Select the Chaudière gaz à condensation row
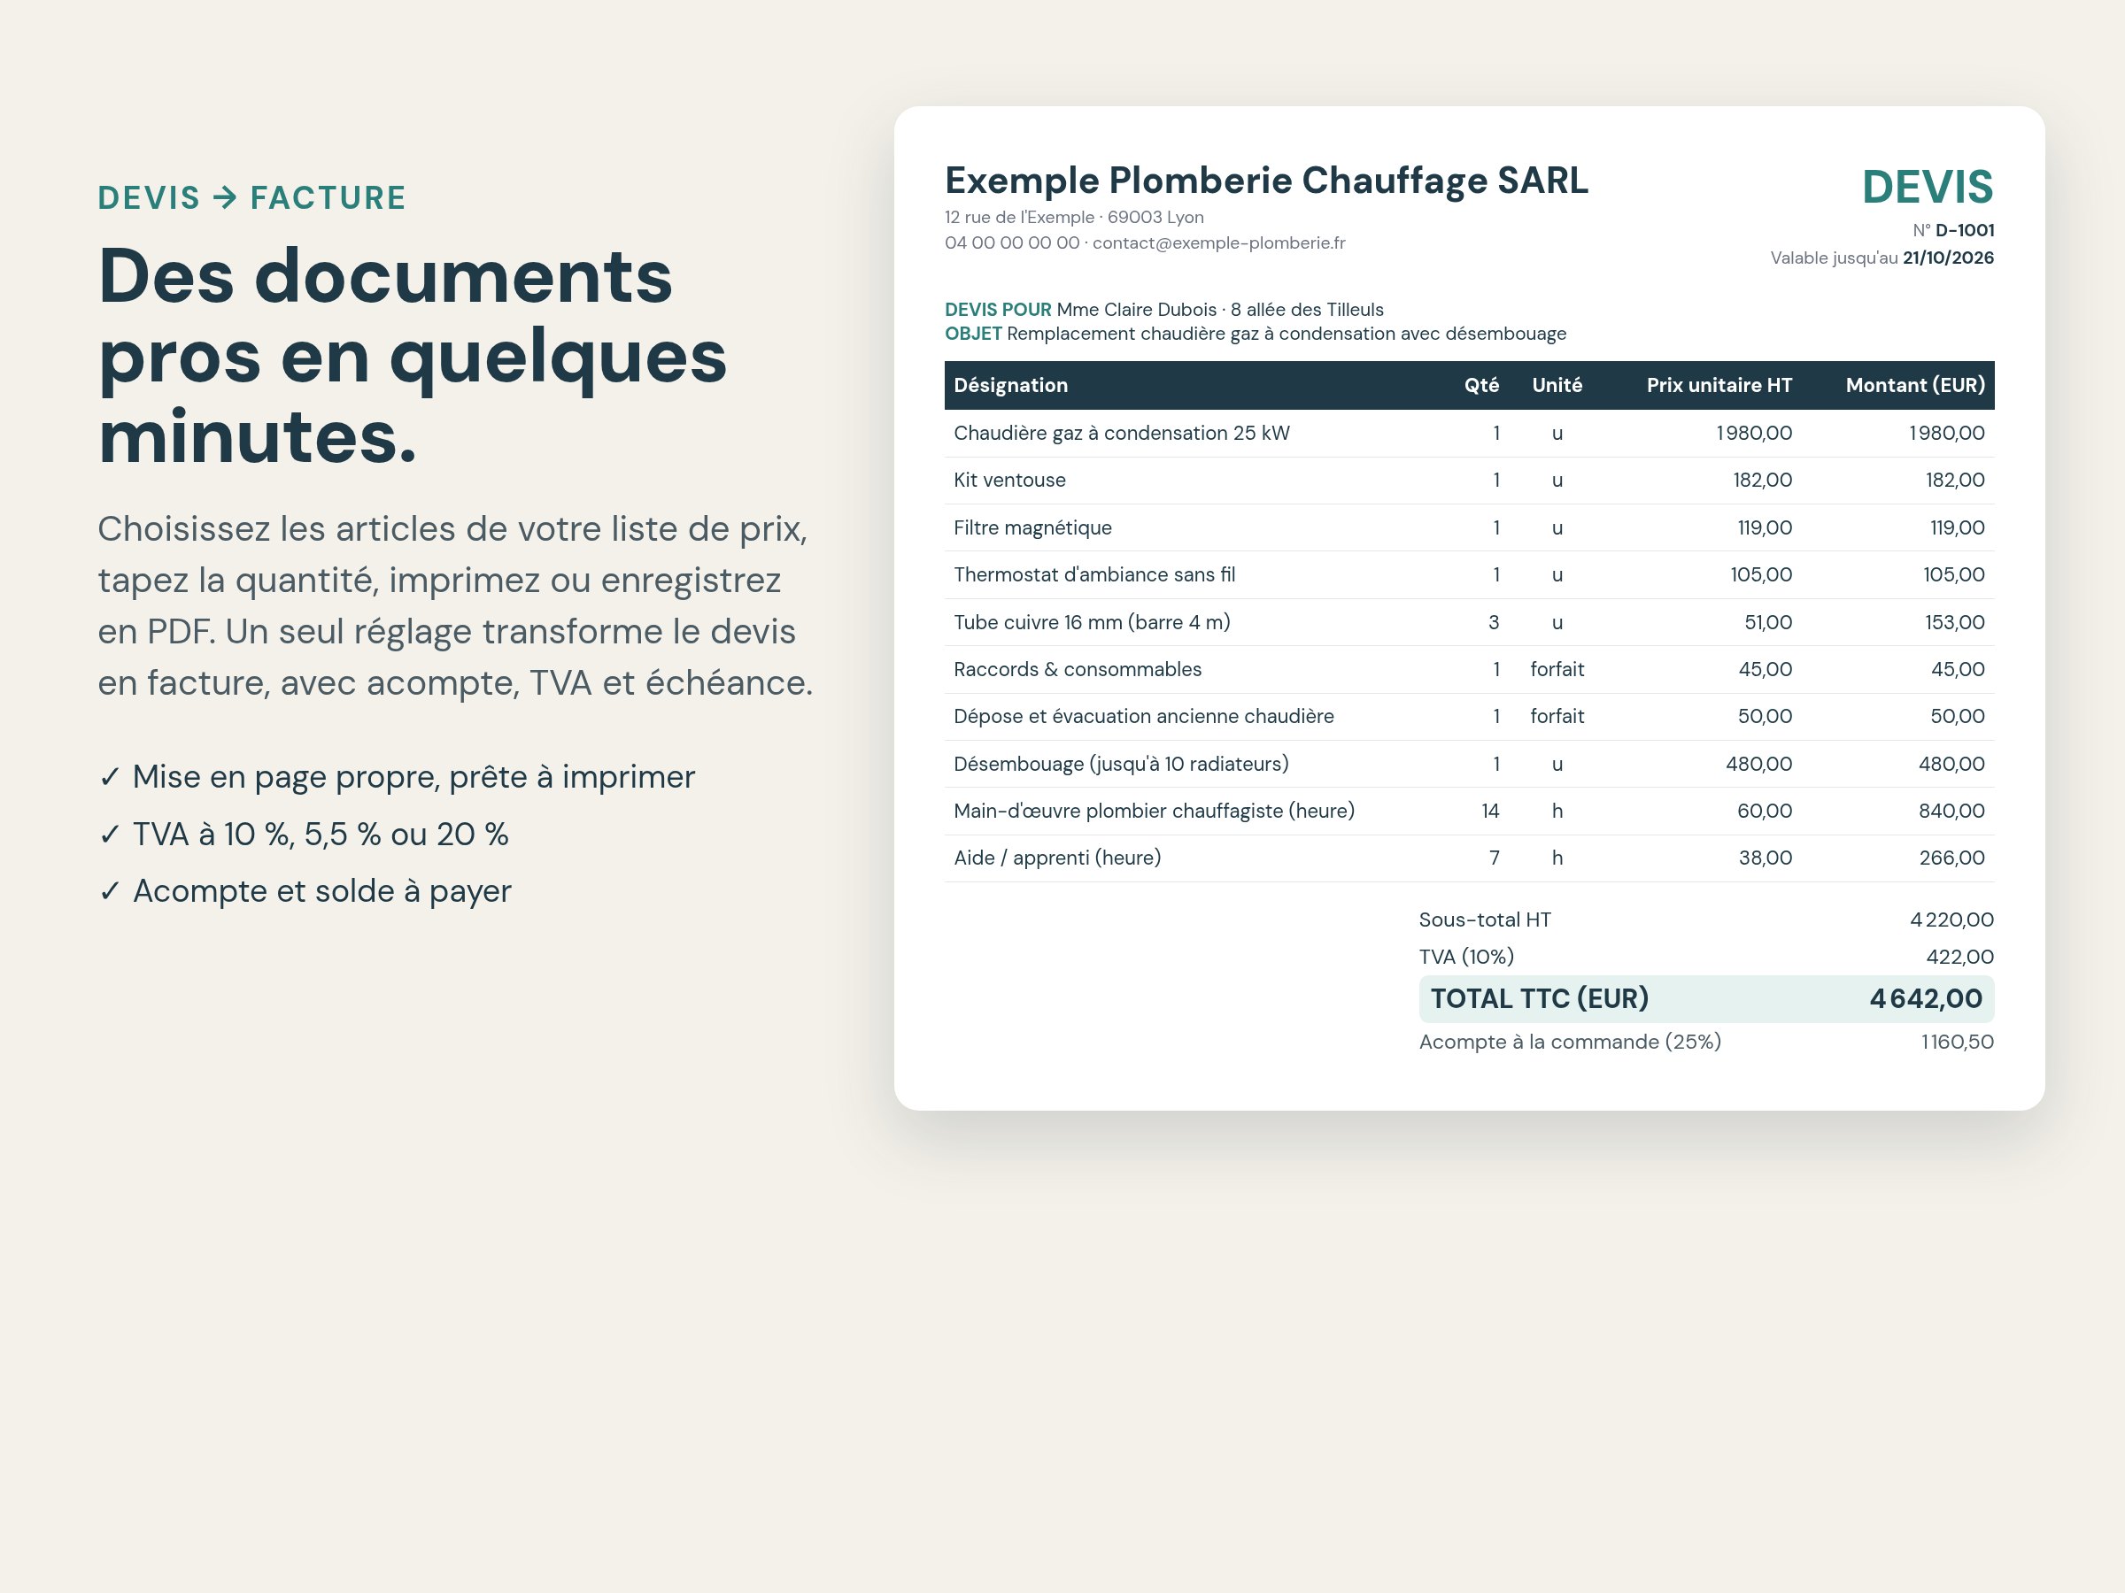 coord(1469,433)
